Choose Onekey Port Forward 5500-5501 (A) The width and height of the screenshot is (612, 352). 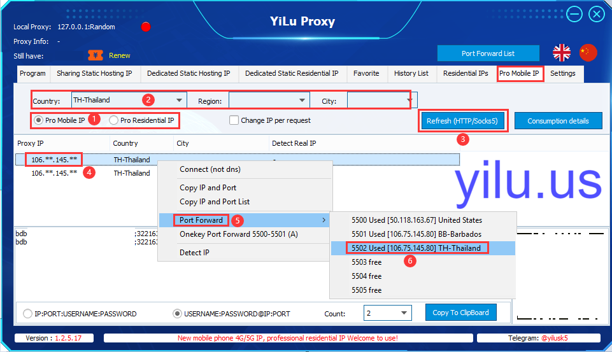(x=245, y=234)
